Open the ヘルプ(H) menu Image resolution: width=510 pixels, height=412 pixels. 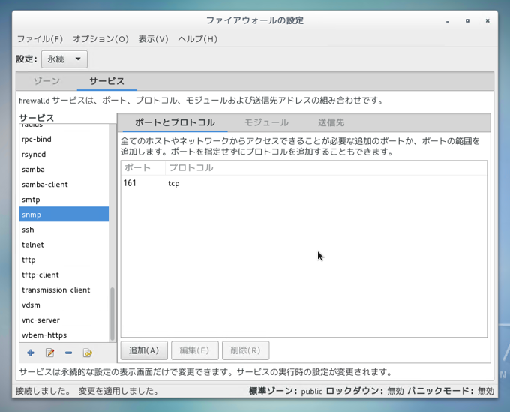(x=197, y=39)
